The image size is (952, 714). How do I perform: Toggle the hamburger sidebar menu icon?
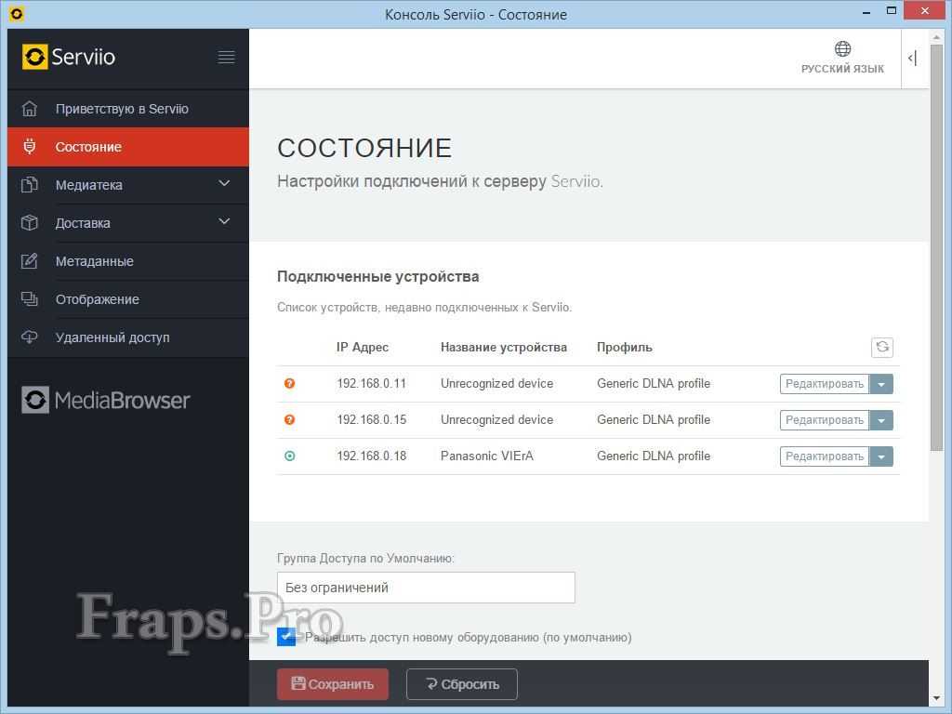point(227,57)
